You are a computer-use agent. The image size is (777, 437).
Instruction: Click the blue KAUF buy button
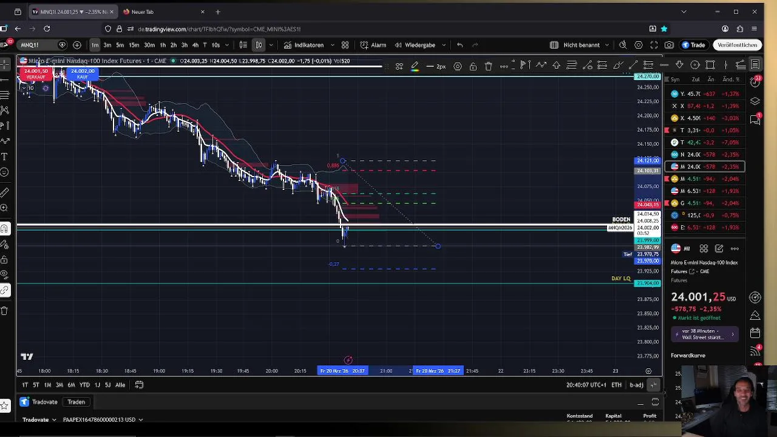(x=83, y=74)
